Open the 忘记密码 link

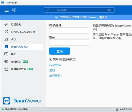(55, 65)
